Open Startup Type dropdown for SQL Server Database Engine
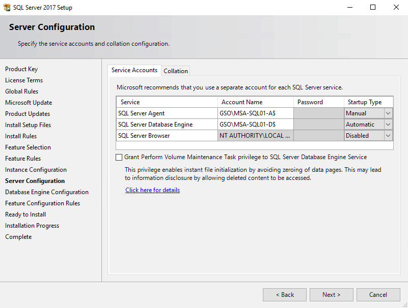Screen dimensions: 408x308 388,125
